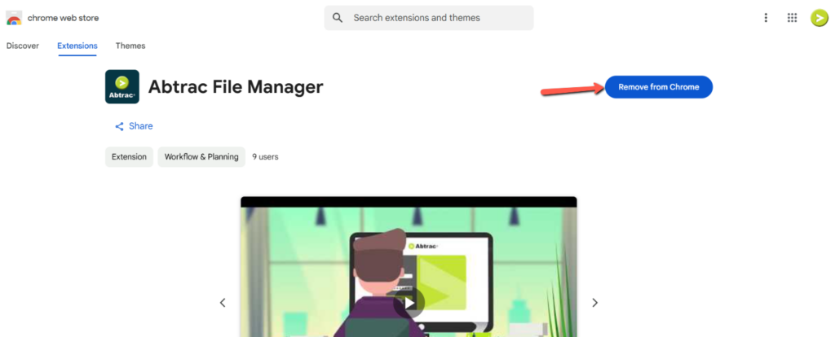Open the Workflow & Planning category chip
Viewport: 835px width, 337px height.
coord(201,157)
